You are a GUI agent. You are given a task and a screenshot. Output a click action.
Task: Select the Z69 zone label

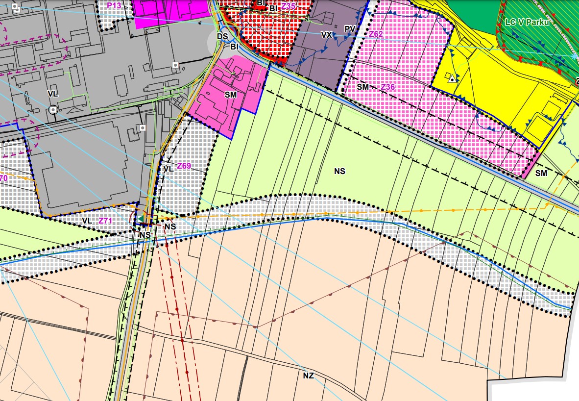coord(184,166)
